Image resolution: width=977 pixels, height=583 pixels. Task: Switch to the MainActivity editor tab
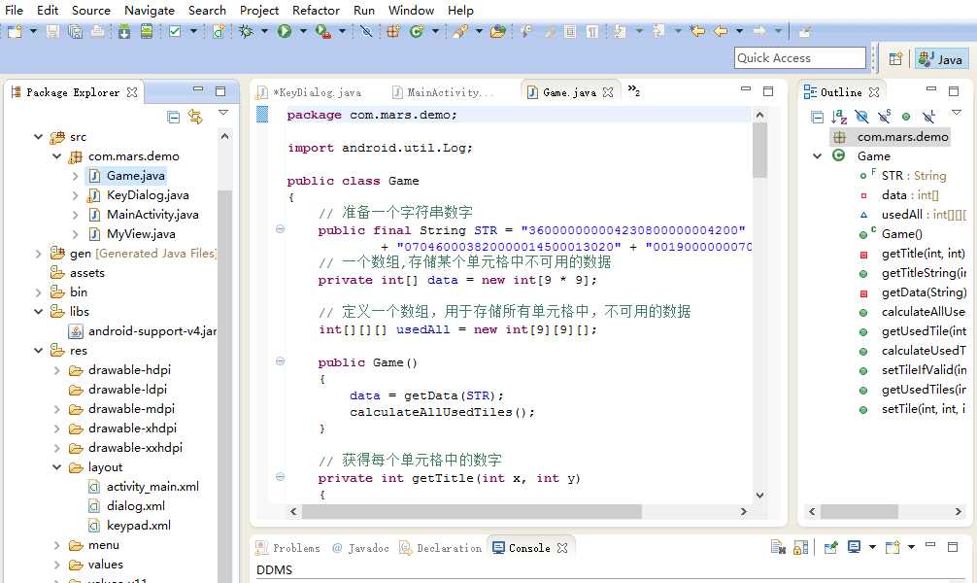point(444,92)
